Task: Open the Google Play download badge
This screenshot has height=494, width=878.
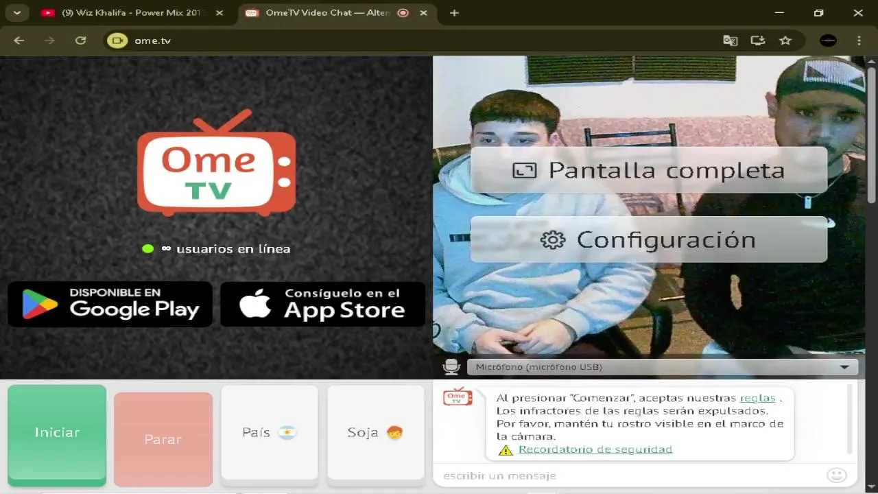Action: point(110,304)
